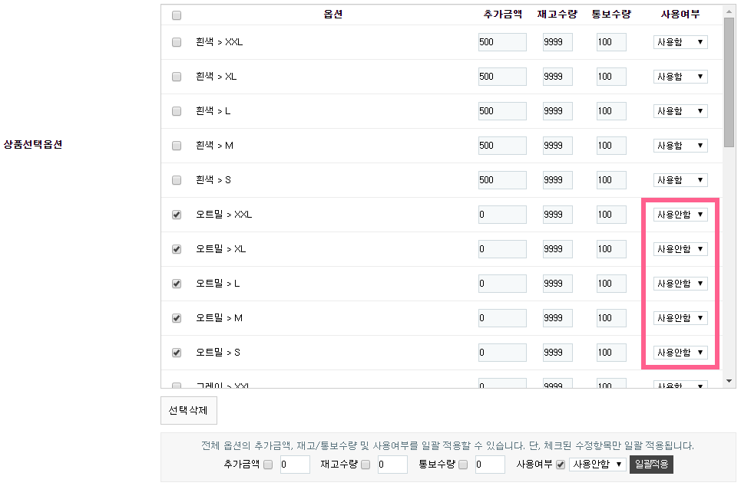This screenshot has width=741, height=486.
Task: Check the 흰색 > XXL option checkbox
Action: click(177, 42)
